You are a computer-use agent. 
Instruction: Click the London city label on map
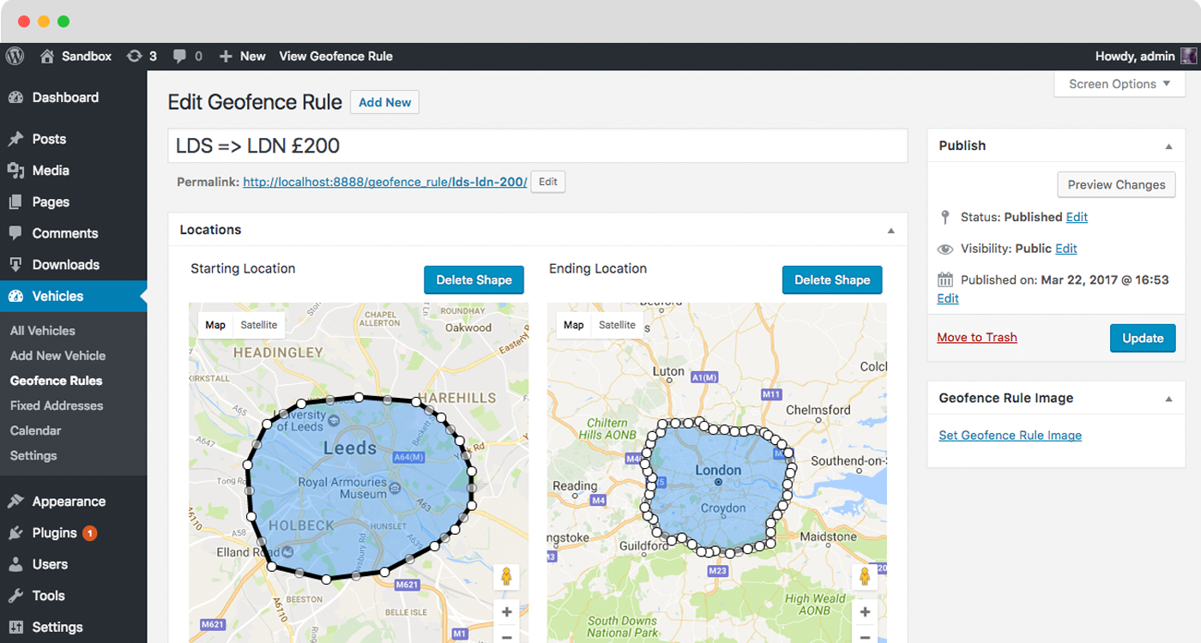718,470
